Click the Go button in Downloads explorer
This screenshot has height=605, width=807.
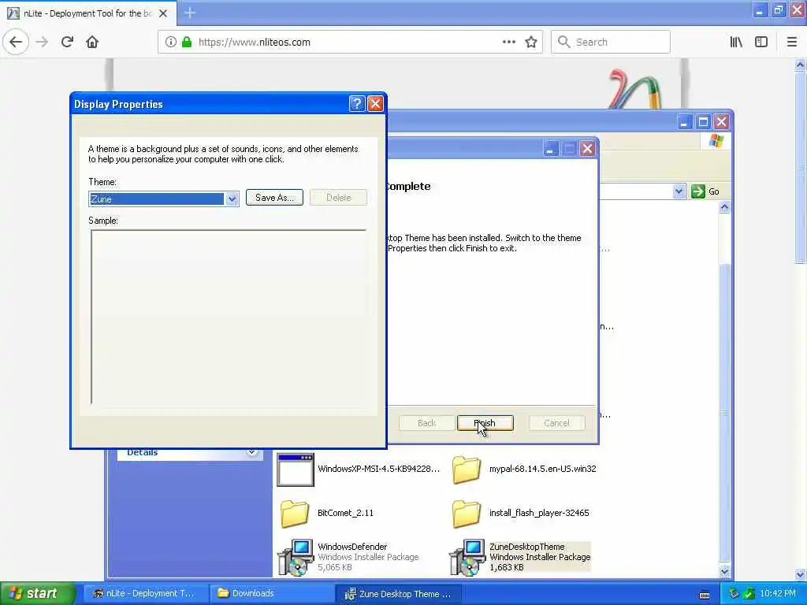705,191
